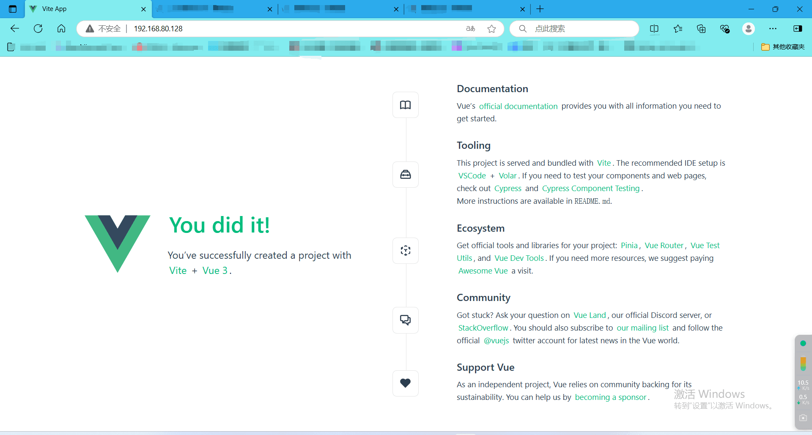Image resolution: width=812 pixels, height=435 pixels.
Task: Open the favorites list icon
Action: 678,29
